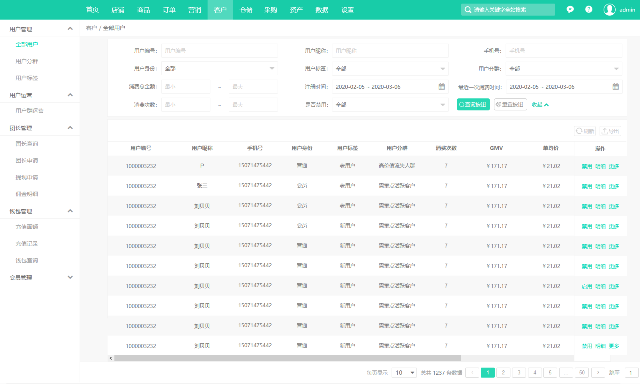Open the 最近一次消费时间 calendar icon
Viewport: 640px width, 384px height.
[616, 86]
